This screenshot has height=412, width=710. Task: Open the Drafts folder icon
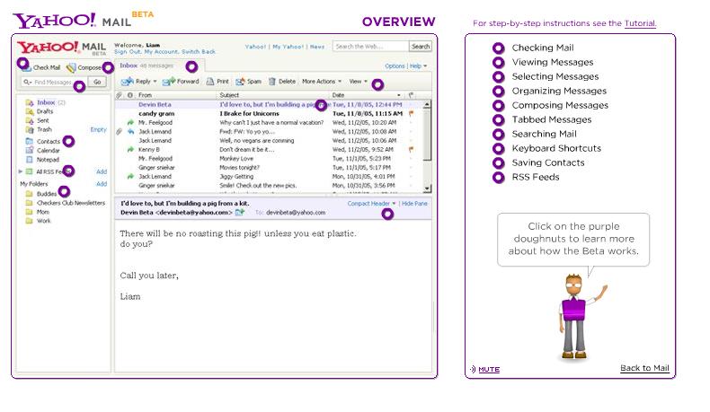click(x=30, y=111)
